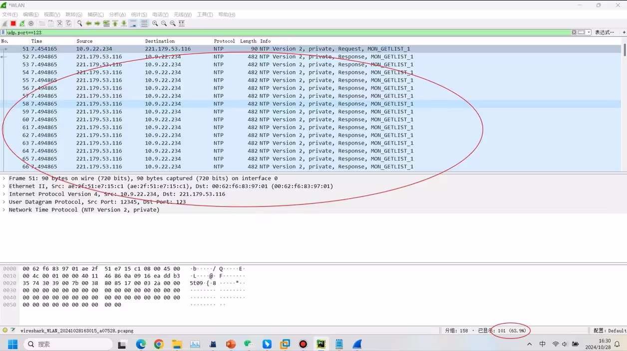Switch to Wireshark taskbar shark fin icon
The image size is (627, 351).
tap(357, 344)
